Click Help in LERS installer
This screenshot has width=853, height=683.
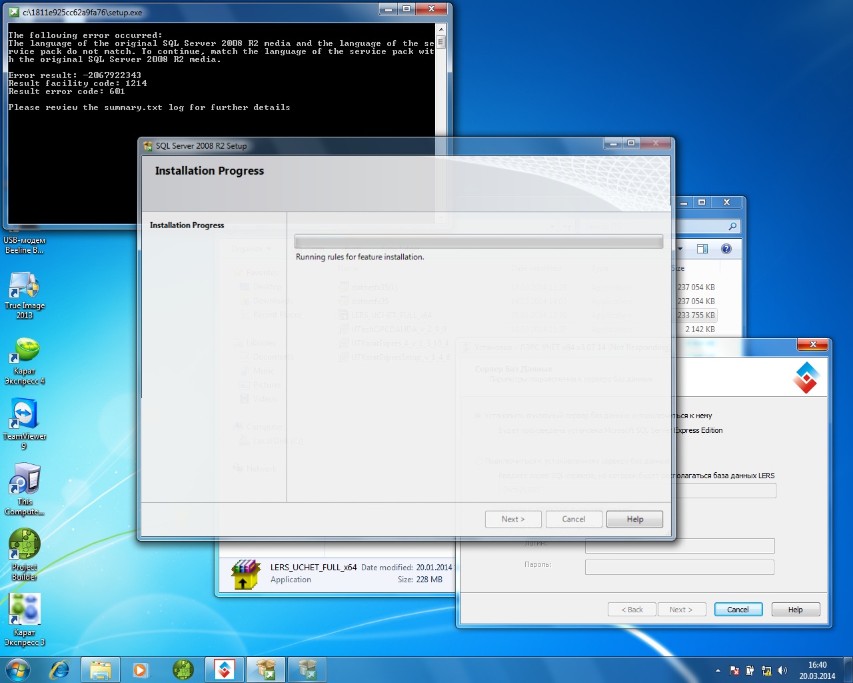pyautogui.click(x=796, y=610)
